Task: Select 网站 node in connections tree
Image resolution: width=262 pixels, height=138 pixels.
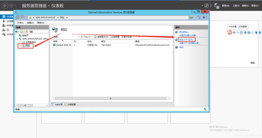Action: (26, 46)
